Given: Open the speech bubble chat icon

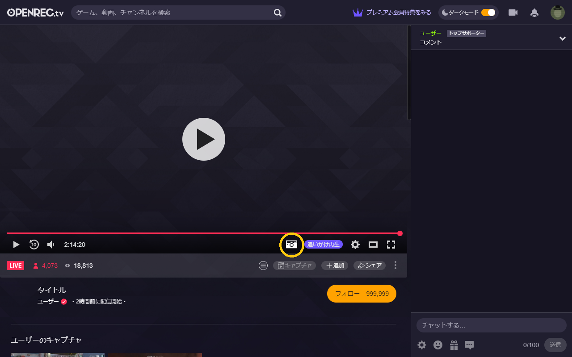Looking at the screenshot, I should click(x=469, y=345).
